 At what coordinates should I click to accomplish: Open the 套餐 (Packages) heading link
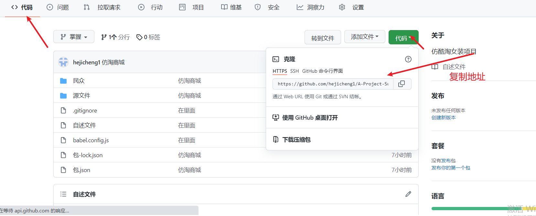(438, 146)
